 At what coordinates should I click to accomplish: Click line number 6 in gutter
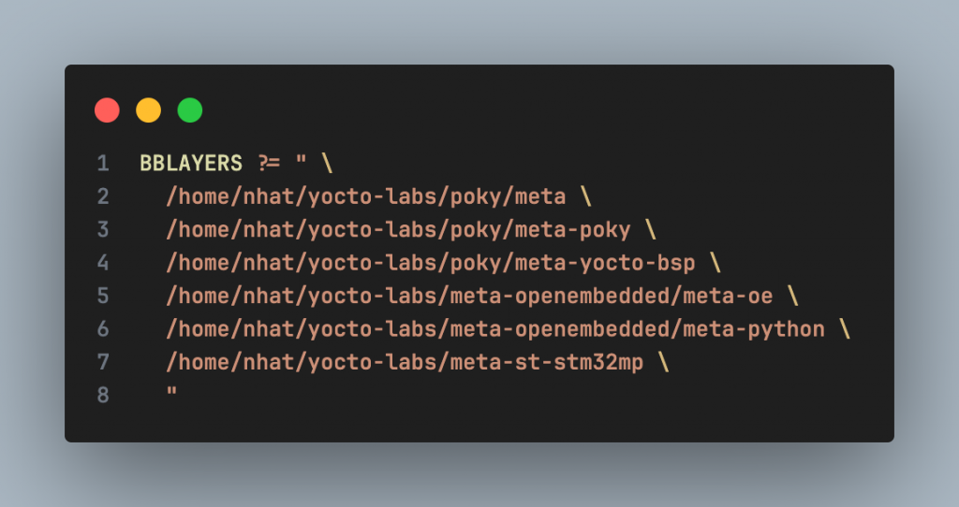[x=102, y=329]
